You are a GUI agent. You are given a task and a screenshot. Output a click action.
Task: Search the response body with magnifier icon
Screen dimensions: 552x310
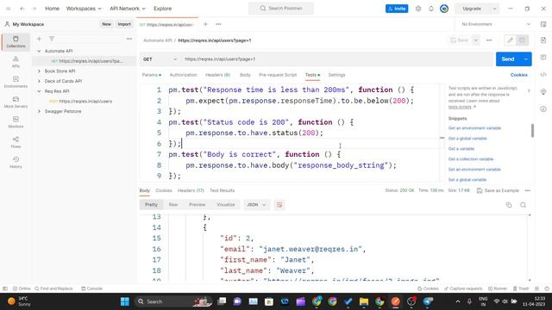524,205
